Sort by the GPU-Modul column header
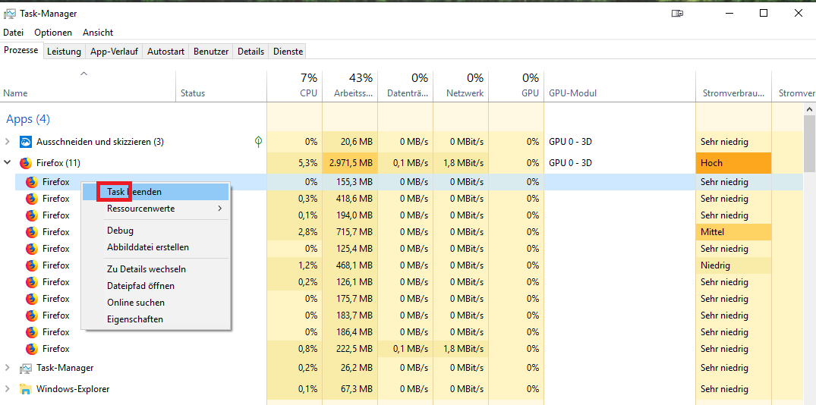Image resolution: width=816 pixels, height=405 pixels. pyautogui.click(x=620, y=86)
